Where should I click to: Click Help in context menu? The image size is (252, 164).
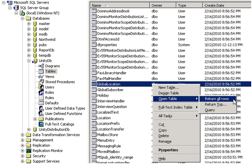click(x=176, y=159)
